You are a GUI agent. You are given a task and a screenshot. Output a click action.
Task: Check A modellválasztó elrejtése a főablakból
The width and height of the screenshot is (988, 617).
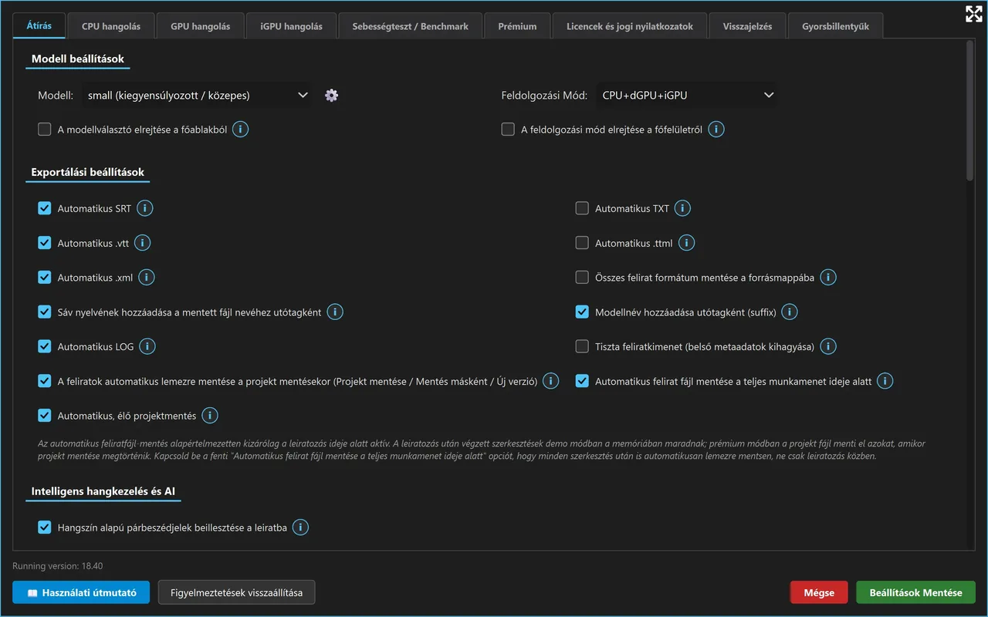pyautogui.click(x=45, y=130)
